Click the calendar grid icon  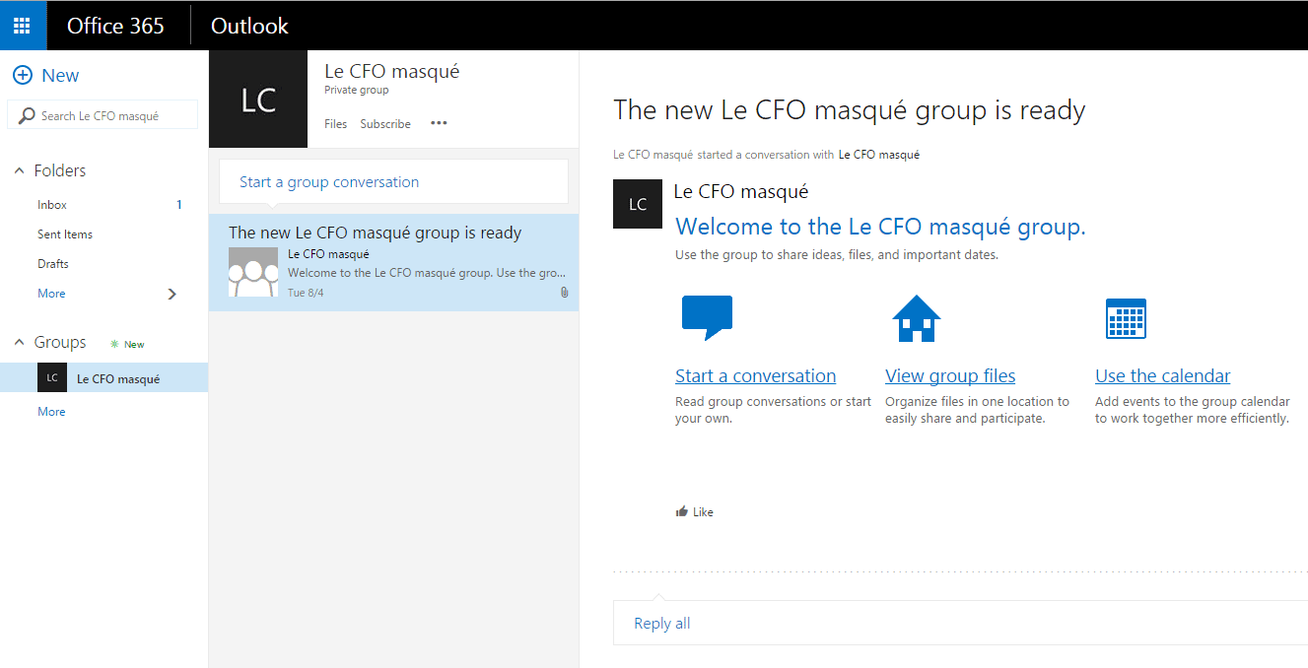tap(1125, 318)
